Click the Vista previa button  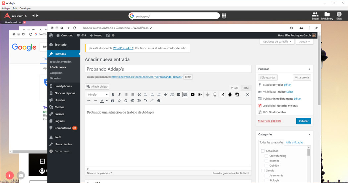302,77
